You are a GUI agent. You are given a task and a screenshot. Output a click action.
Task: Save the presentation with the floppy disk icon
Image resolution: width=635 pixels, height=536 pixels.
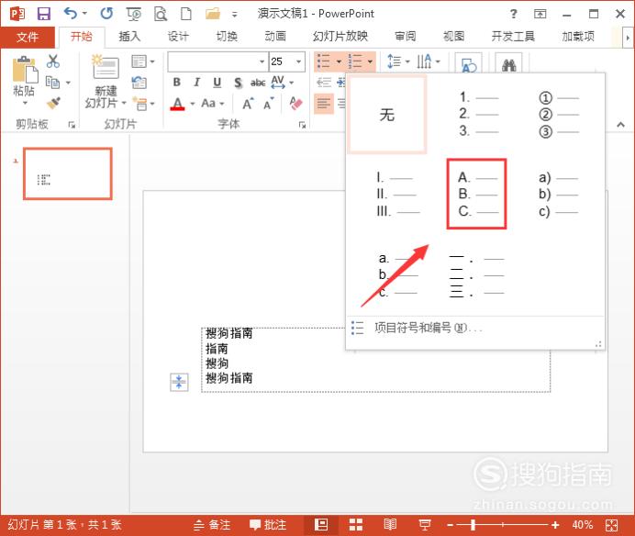pyautogui.click(x=44, y=14)
